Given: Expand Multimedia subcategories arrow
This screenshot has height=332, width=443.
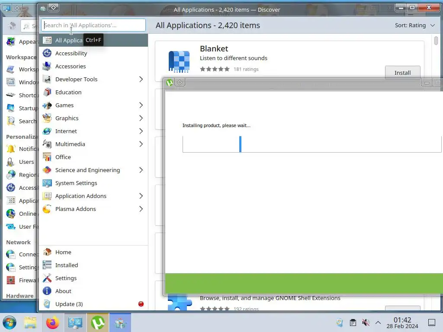Looking at the screenshot, I should [141, 144].
